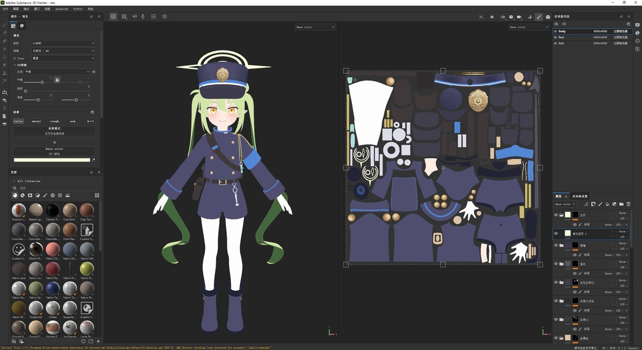The image size is (642, 350).
Task: Select the Paint brush tool in left toolbar
Action: 4,25
